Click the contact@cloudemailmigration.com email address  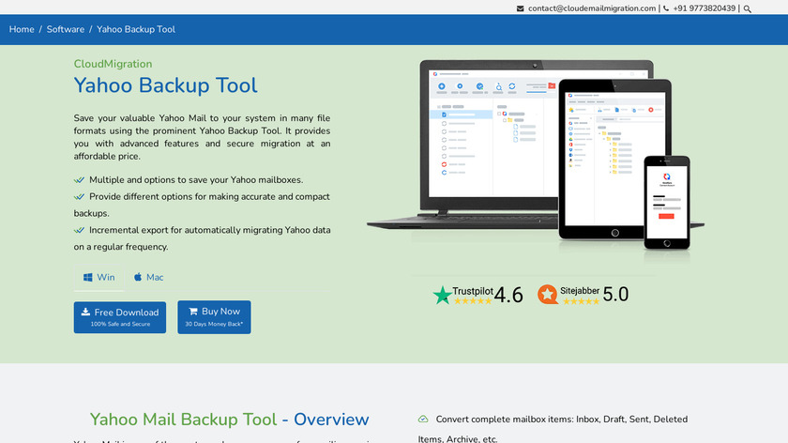(x=591, y=8)
